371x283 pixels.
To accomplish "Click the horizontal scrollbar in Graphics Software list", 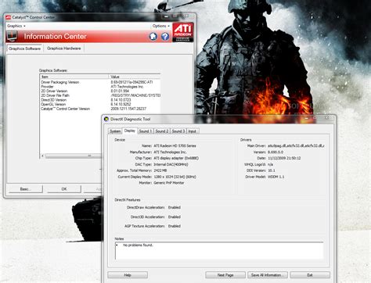I will pos(73,156).
